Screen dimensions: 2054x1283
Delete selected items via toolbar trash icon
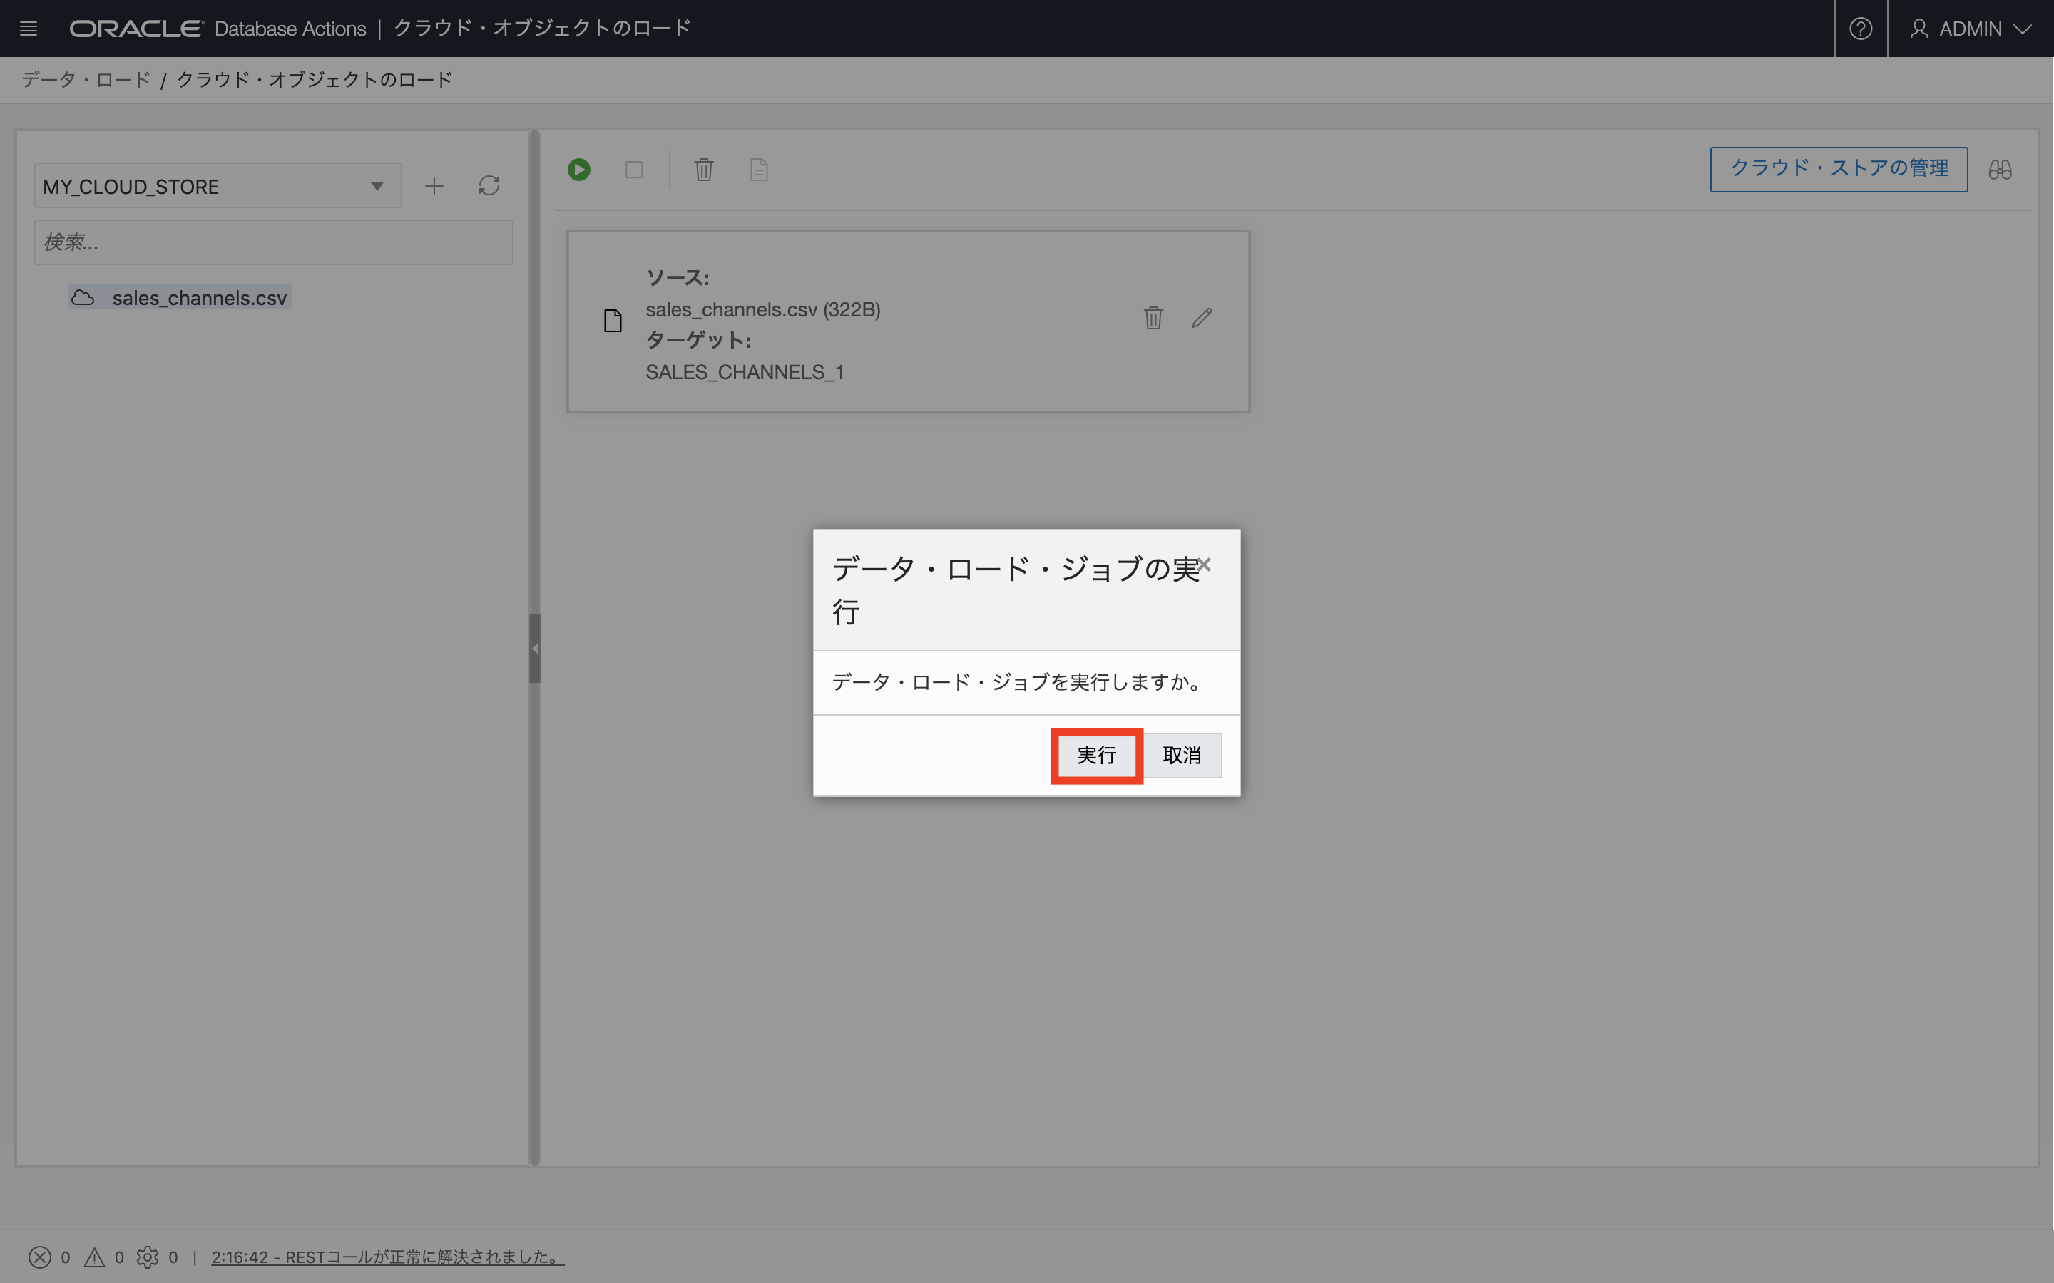click(x=702, y=169)
